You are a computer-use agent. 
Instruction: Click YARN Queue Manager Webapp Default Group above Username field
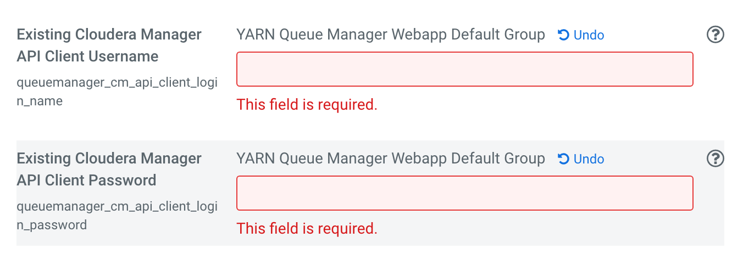point(390,35)
